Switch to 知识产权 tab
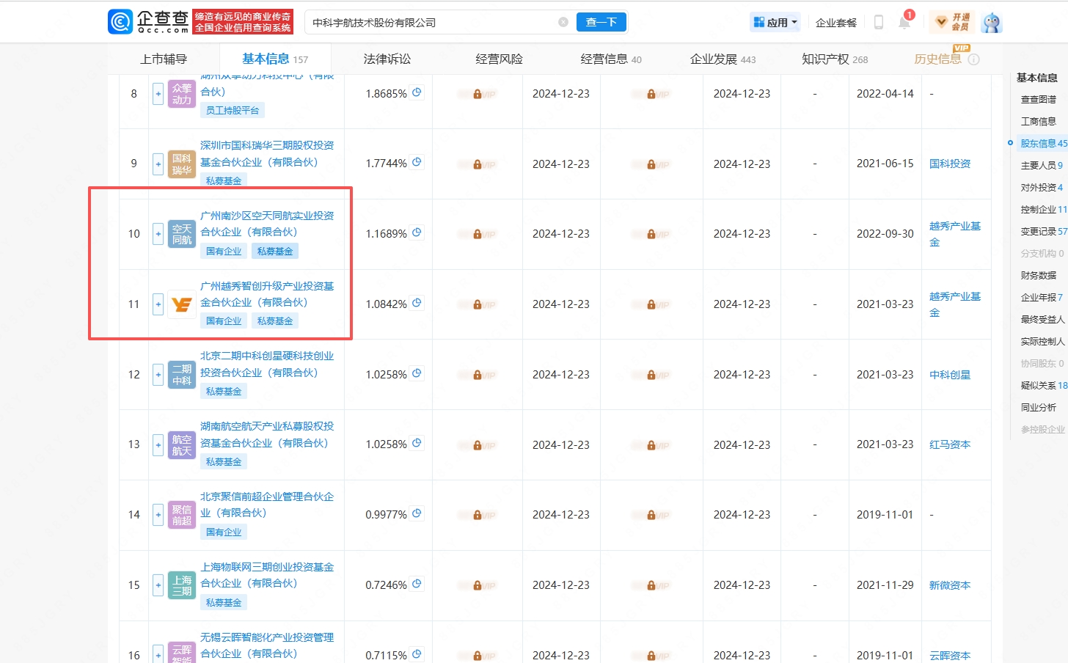Viewport: 1068px width, 663px height. [835, 59]
